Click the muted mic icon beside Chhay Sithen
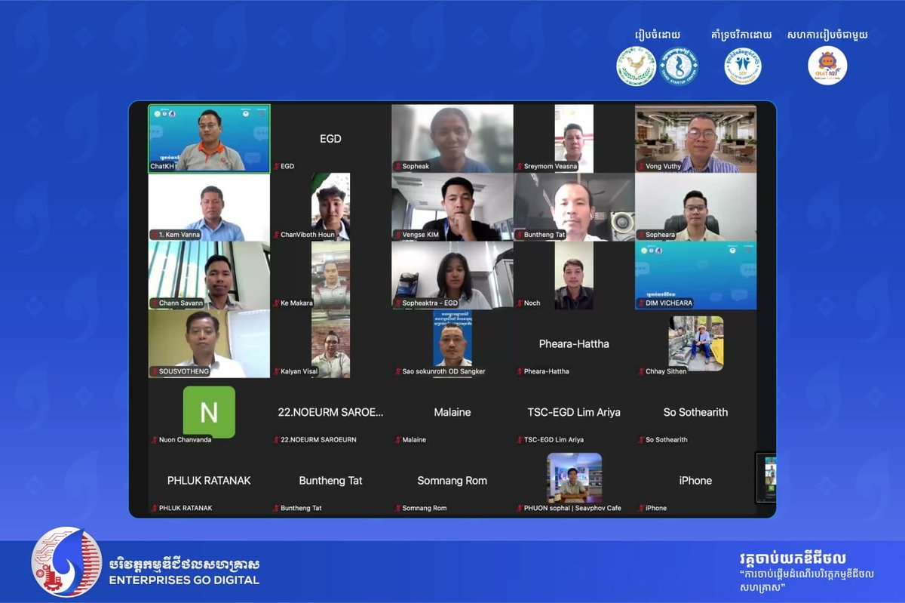This screenshot has height=603, width=905. pos(641,371)
